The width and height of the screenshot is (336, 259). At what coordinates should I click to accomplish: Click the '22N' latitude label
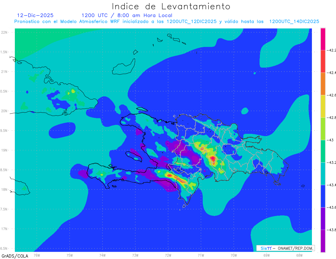pyautogui.click(x=5, y=32)
